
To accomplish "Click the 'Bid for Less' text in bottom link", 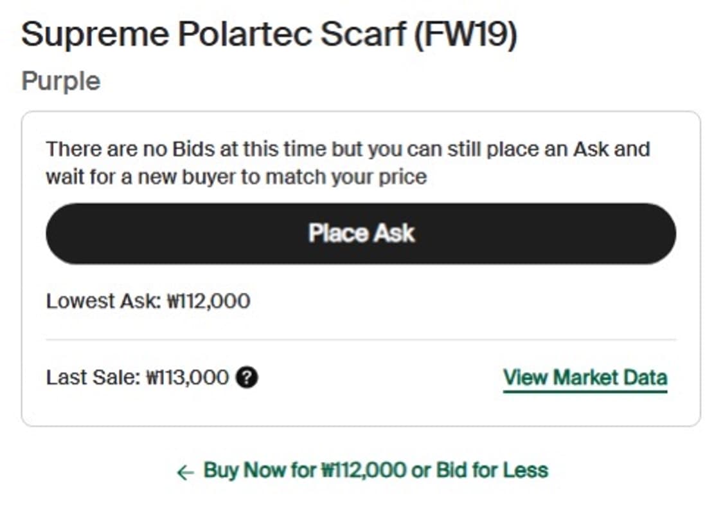I will 492,471.
